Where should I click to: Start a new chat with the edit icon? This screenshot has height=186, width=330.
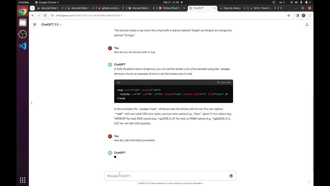(35, 25)
